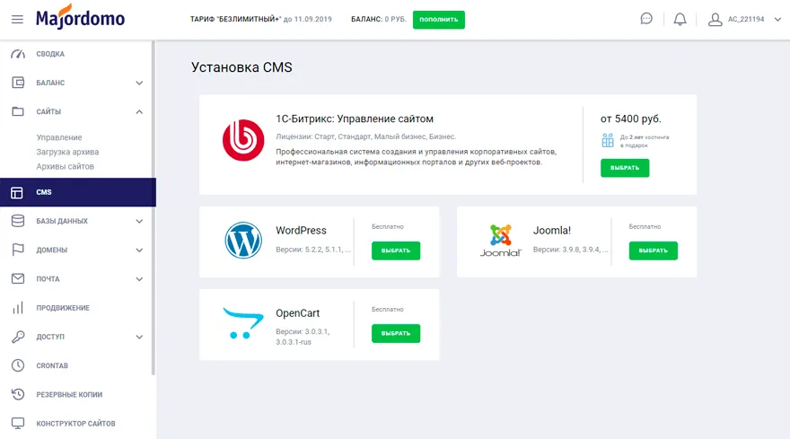The image size is (790, 439).
Task: Click the Пополнить balance button
Action: point(439,20)
